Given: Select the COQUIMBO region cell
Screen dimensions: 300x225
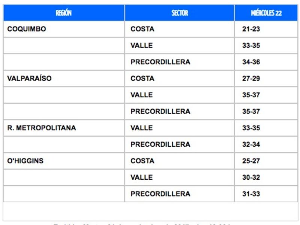Looking at the screenshot, I should tap(64, 29).
